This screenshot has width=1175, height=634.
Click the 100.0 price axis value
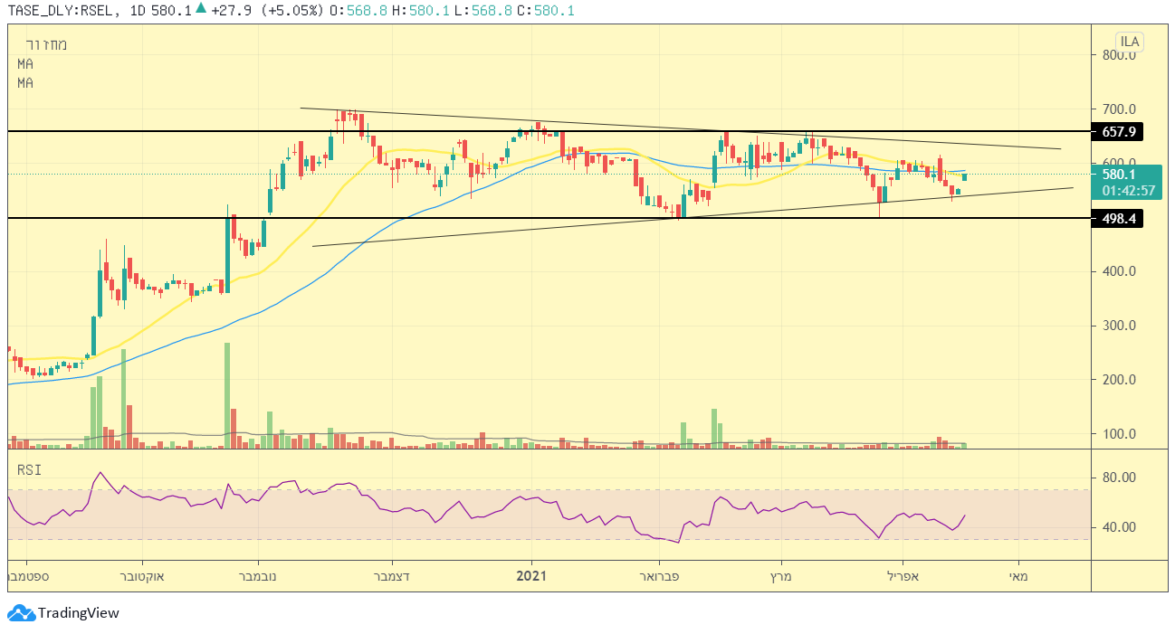[x=1121, y=434]
